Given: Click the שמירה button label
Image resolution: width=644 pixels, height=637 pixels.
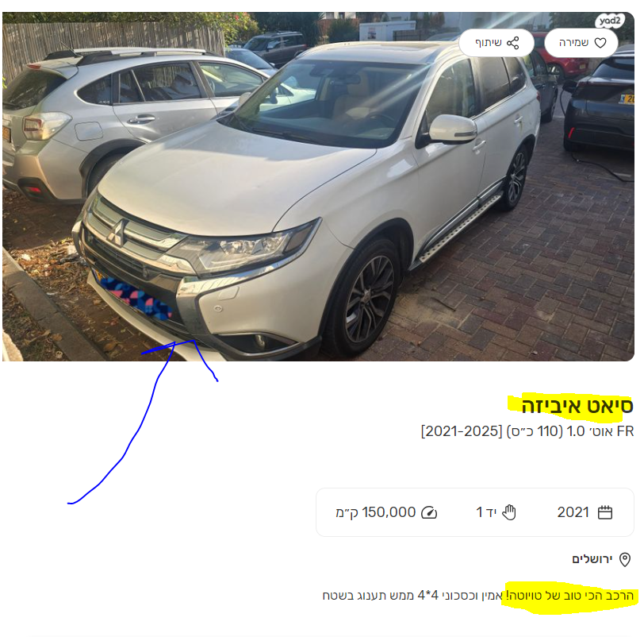Looking at the screenshot, I should pyautogui.click(x=573, y=43).
